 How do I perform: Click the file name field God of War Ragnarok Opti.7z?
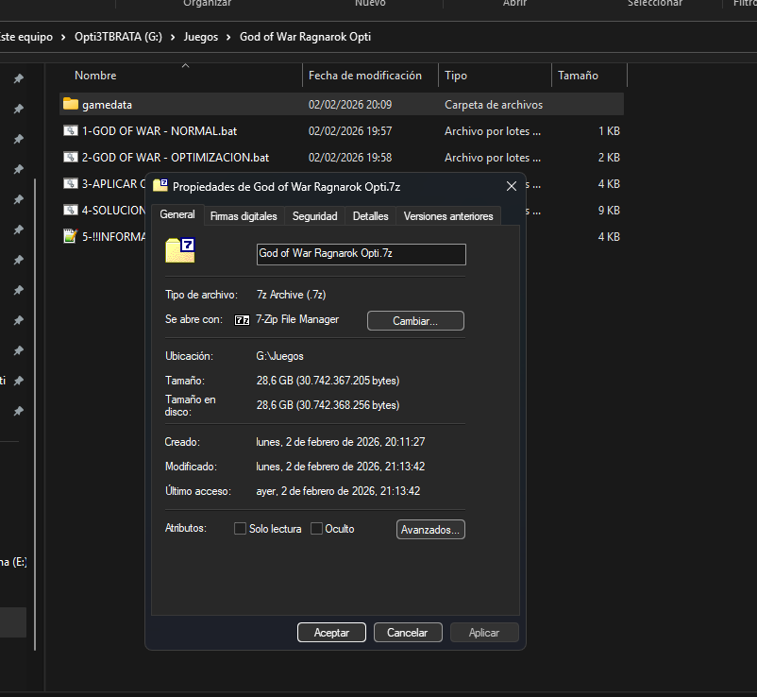pos(362,254)
